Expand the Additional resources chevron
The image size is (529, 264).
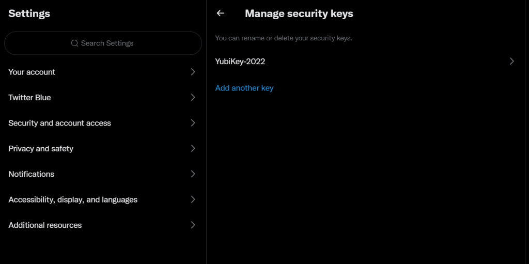193,225
